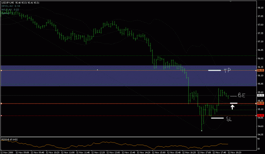
Task: Click the 12 Nov 18:20 time label
Action: (235, 152)
